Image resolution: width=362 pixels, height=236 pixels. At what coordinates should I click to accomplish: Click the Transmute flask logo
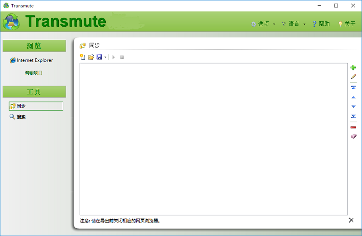(11, 22)
